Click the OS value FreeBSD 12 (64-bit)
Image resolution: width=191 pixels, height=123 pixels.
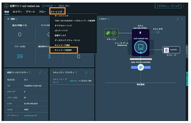(33, 86)
